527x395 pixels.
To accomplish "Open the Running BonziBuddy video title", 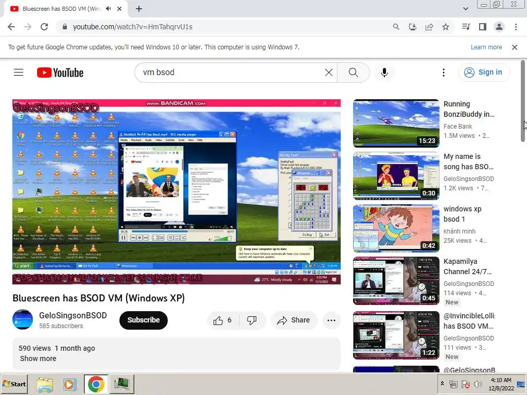I will coord(469,109).
